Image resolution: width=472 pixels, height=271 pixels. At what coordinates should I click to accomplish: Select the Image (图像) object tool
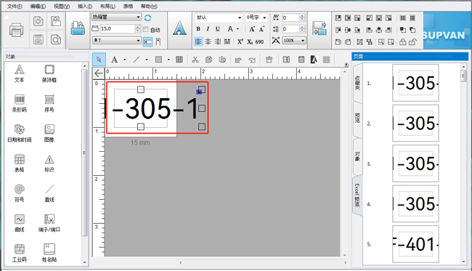49,133
